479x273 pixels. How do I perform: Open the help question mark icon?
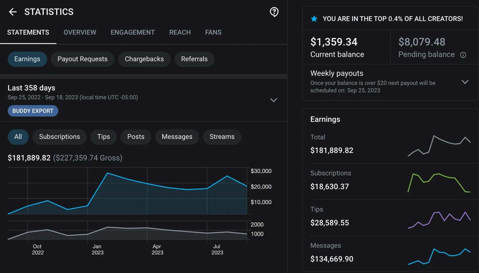pyautogui.click(x=274, y=12)
